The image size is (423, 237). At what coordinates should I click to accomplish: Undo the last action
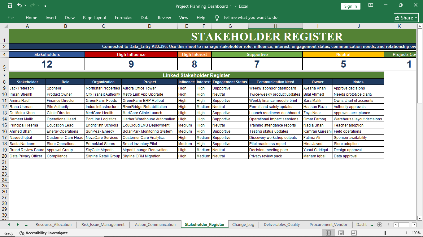[x=20, y=6]
